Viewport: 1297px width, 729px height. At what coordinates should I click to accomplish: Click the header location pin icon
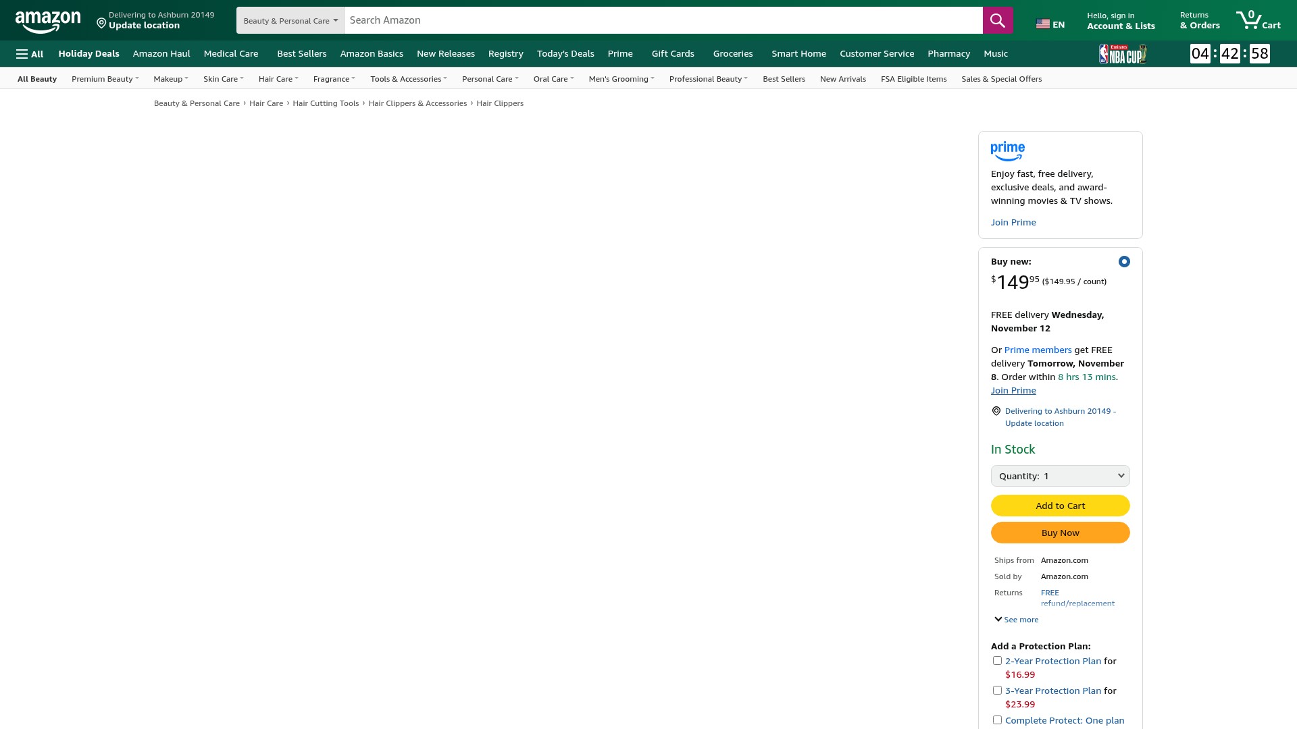(x=101, y=24)
